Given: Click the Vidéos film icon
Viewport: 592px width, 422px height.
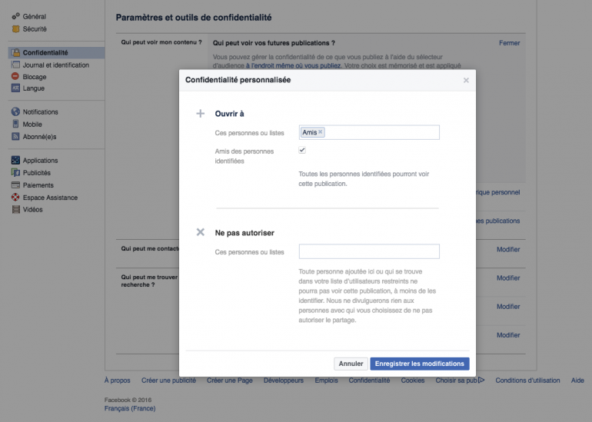Looking at the screenshot, I should click(x=15, y=210).
